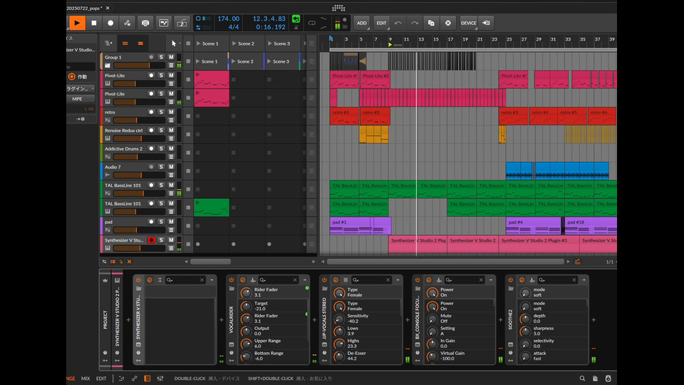The image size is (684, 385).
Task: Toggle the arranger timeline view icon
Action: [x=142, y=43]
